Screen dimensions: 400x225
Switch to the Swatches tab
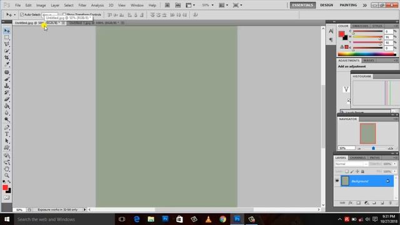(x=360, y=26)
